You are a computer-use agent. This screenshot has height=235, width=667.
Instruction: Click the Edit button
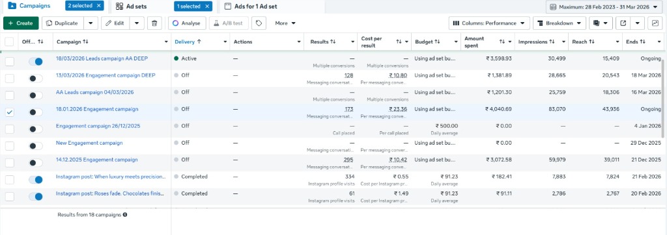pos(115,23)
